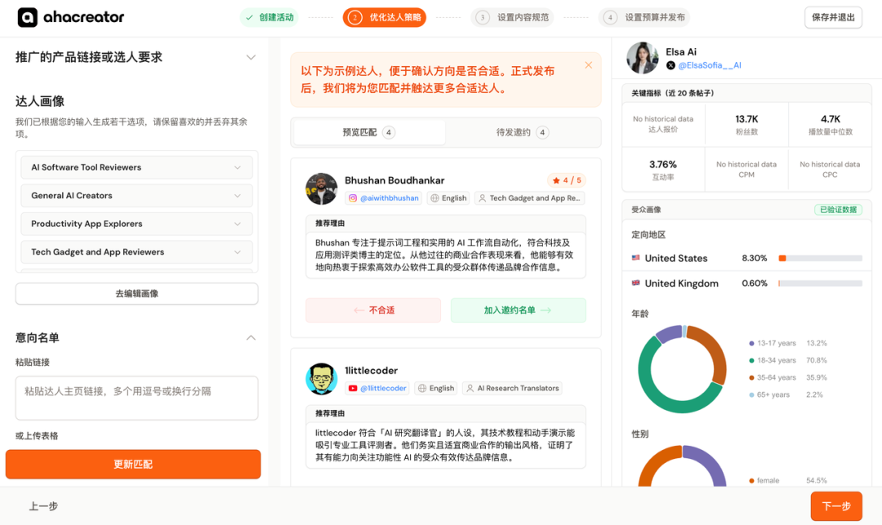Click United States percentage bar
This screenshot has width=882, height=525.
point(820,258)
